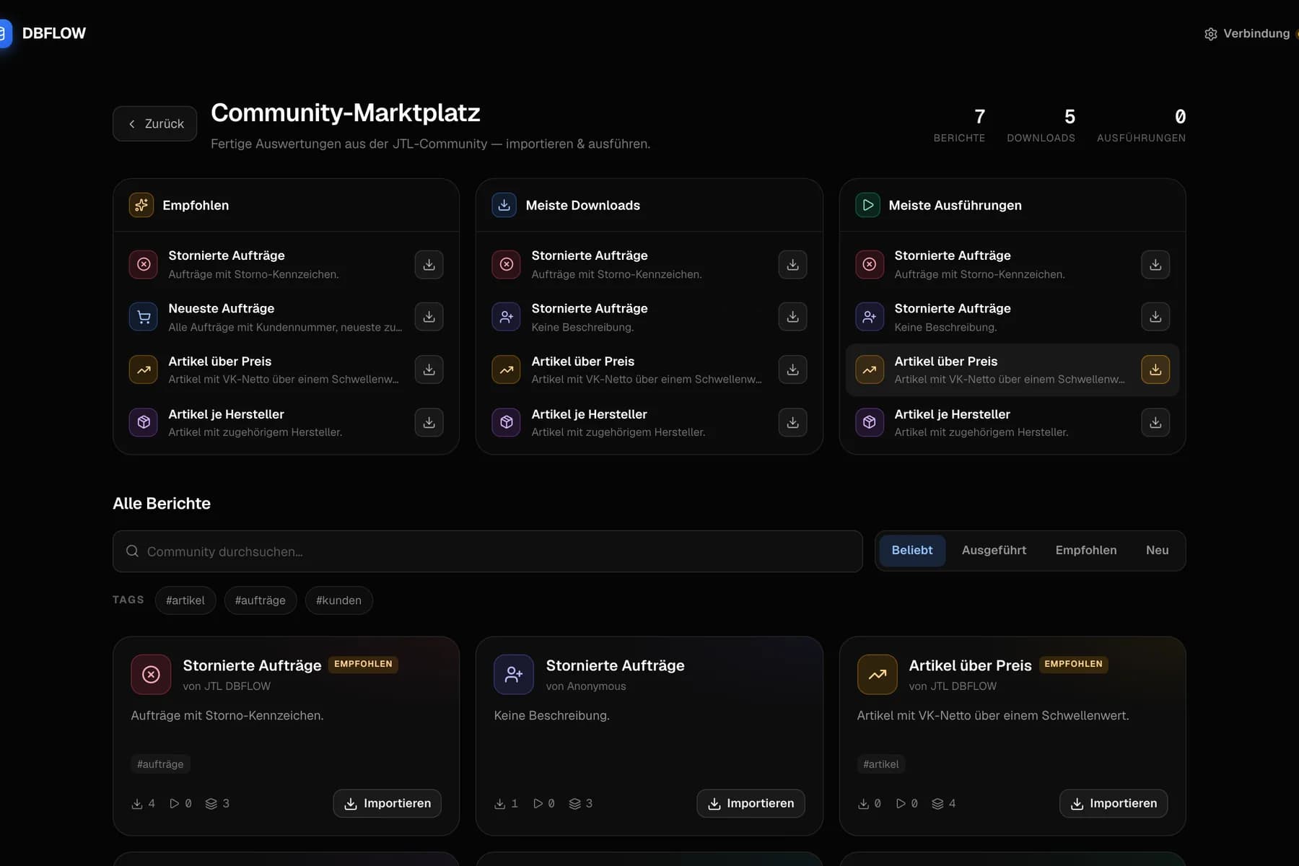1299x866 pixels.
Task: Click #aufträge tag on Stornierte Aufträge card
Action: point(160,764)
